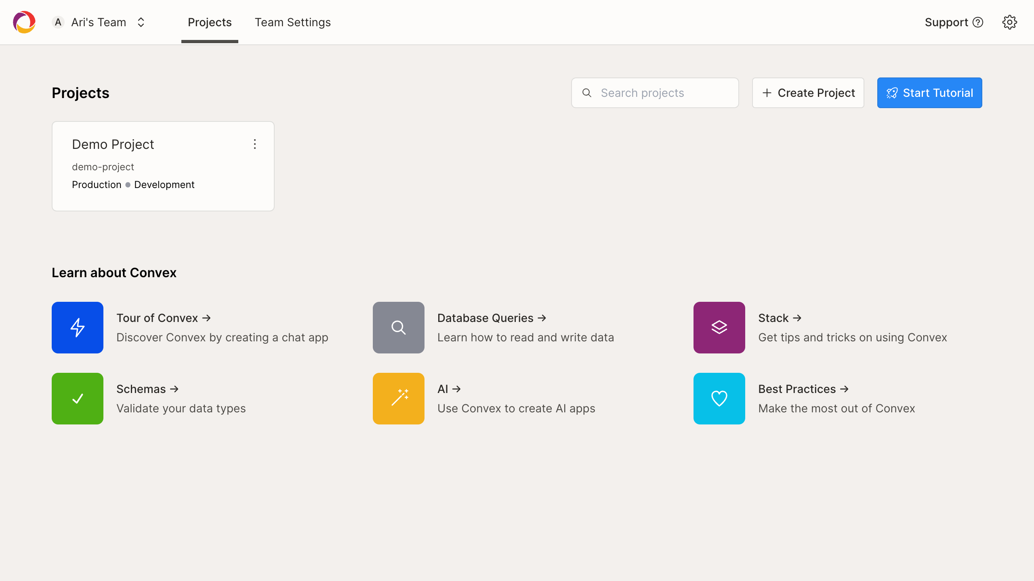The image size is (1034, 581).
Task: Click 'Discover Convex by creating a chat app'
Action: (x=222, y=337)
